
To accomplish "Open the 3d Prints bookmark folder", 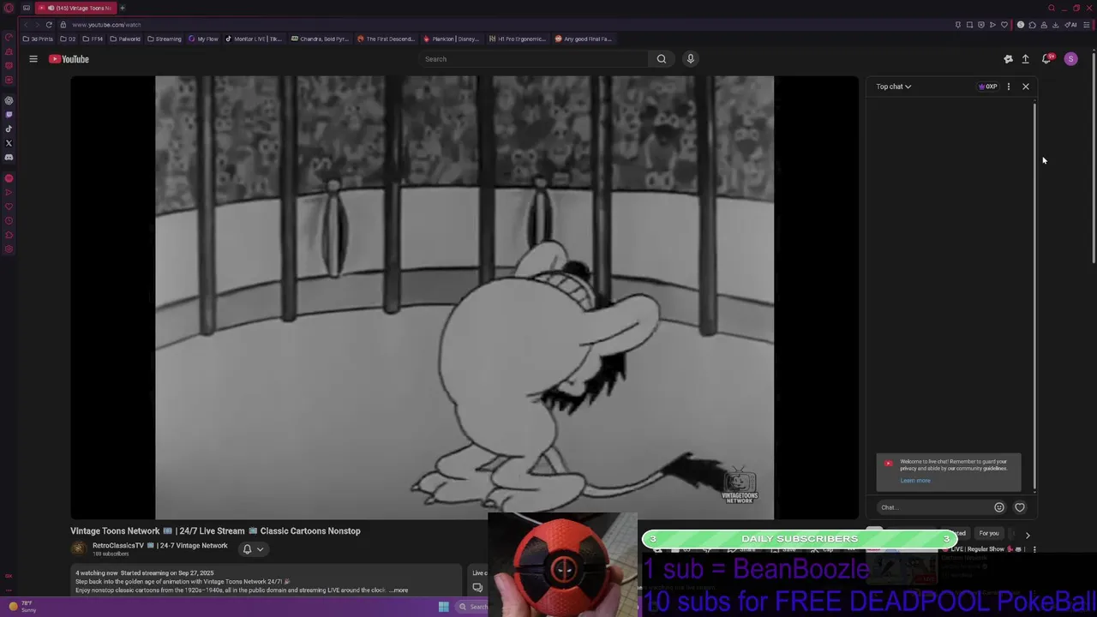I will tap(38, 39).
